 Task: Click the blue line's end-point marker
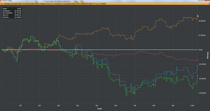click(197, 66)
